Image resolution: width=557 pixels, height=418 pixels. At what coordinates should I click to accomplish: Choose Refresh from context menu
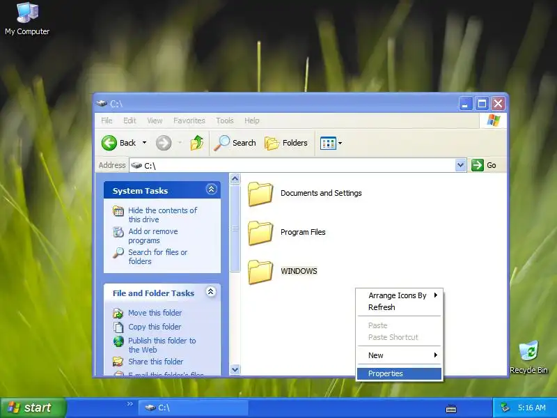click(x=399, y=307)
